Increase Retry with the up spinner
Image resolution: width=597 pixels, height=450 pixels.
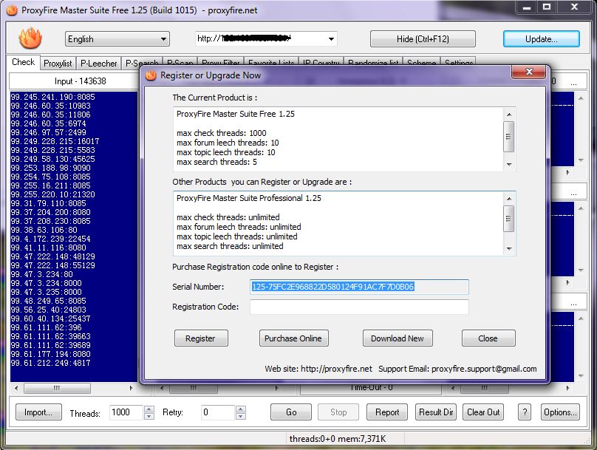(241, 409)
